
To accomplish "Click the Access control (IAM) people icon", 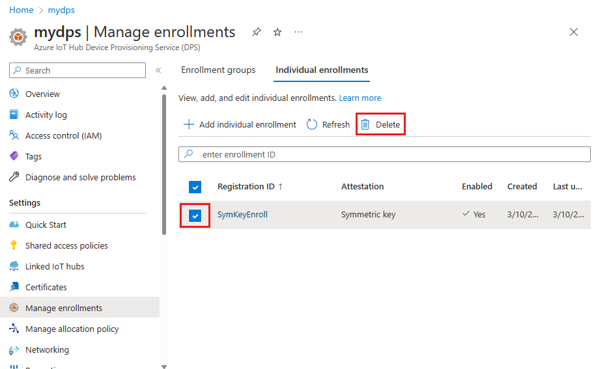I will tap(14, 135).
